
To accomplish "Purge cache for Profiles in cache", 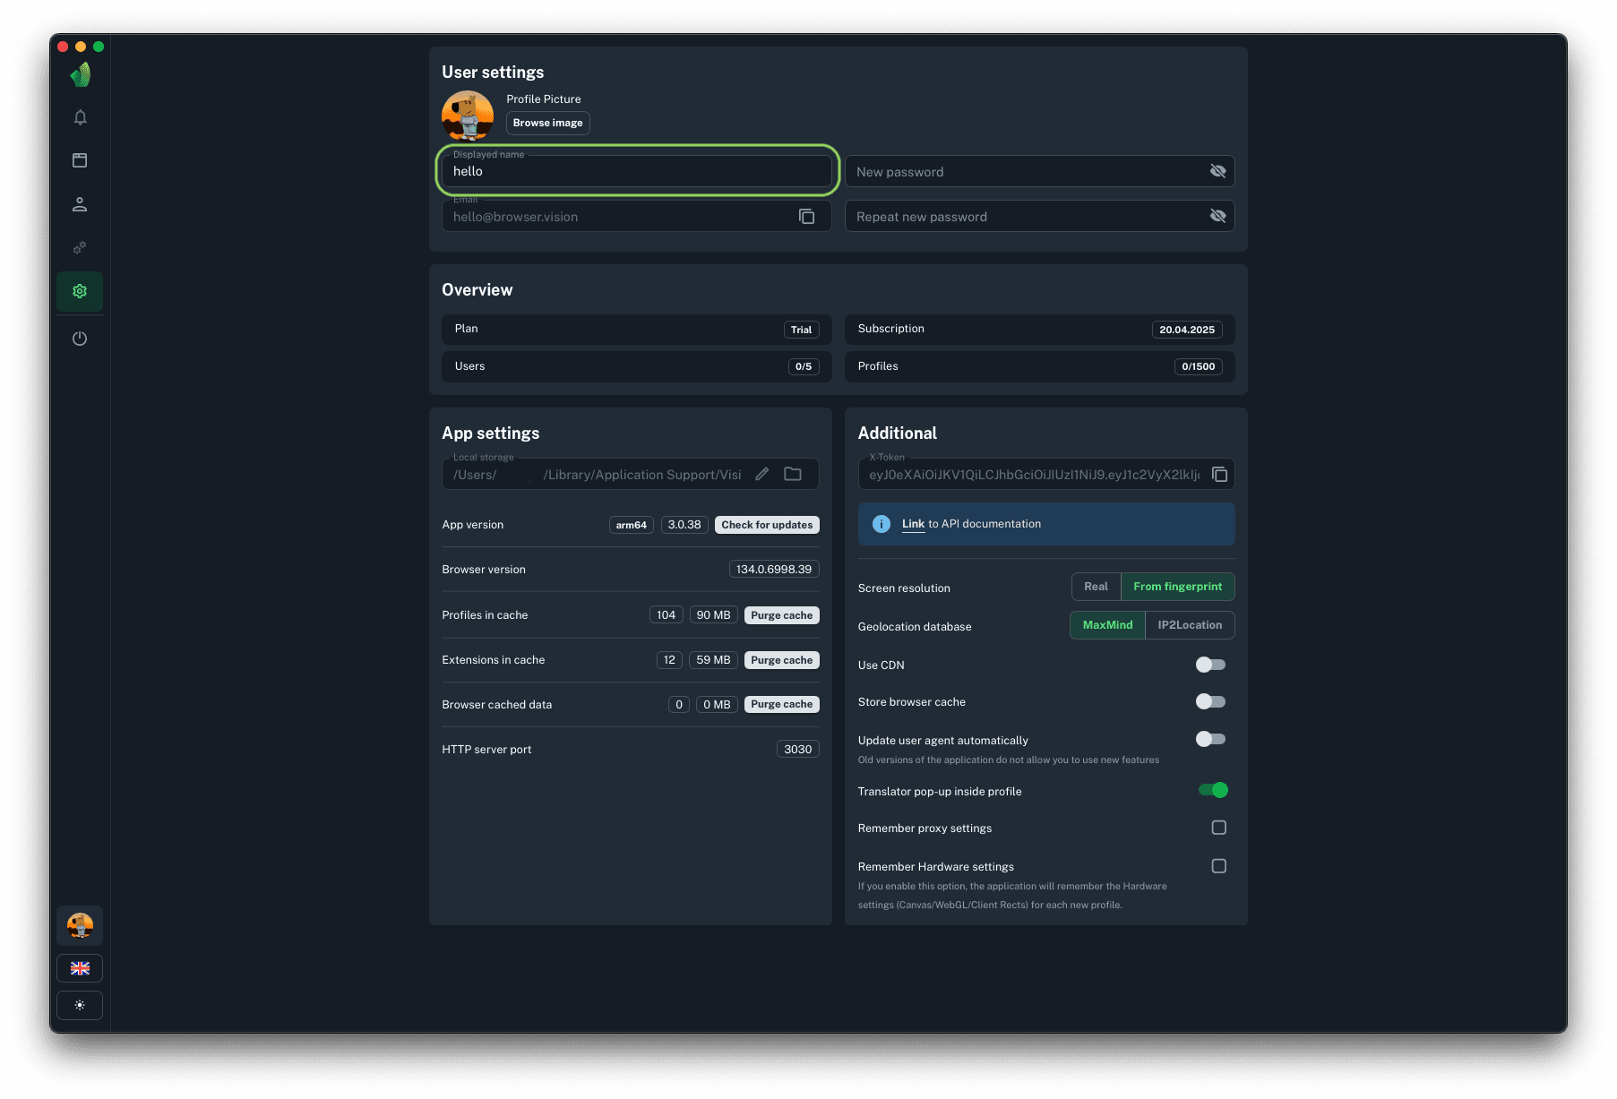I will (x=781, y=615).
